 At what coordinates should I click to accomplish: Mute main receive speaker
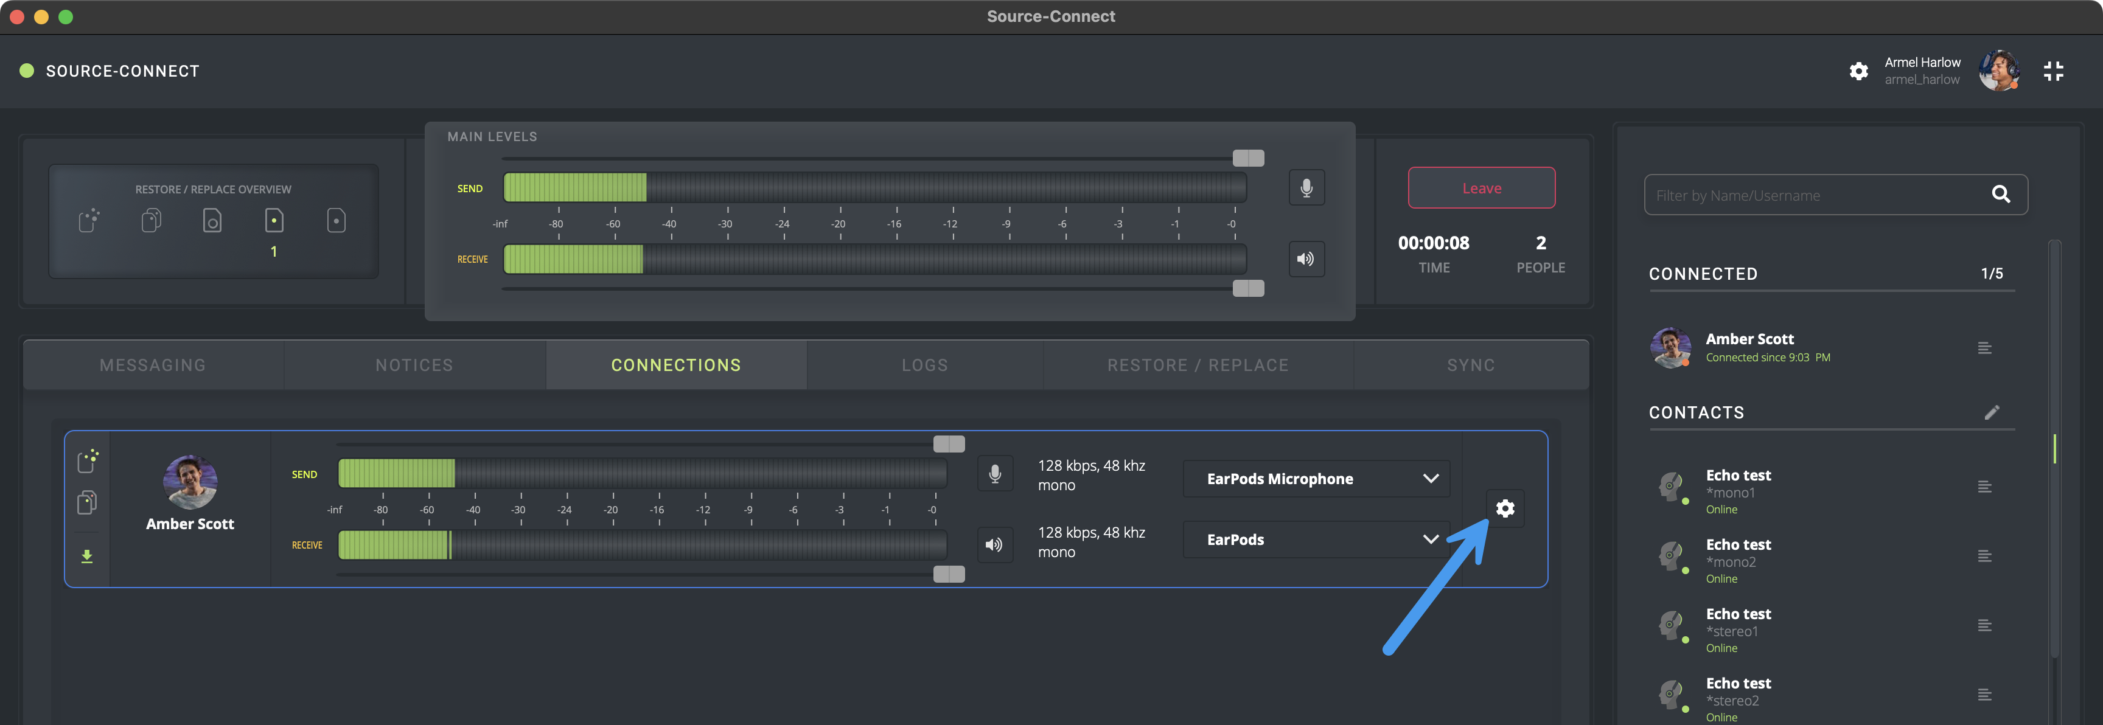pyautogui.click(x=1306, y=259)
